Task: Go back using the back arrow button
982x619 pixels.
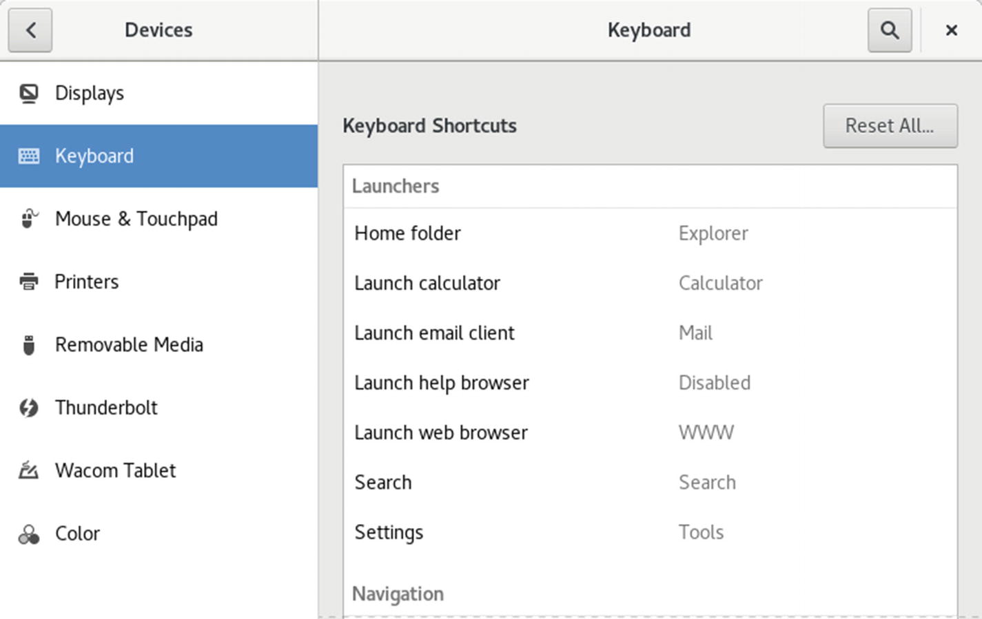Action: (x=30, y=30)
